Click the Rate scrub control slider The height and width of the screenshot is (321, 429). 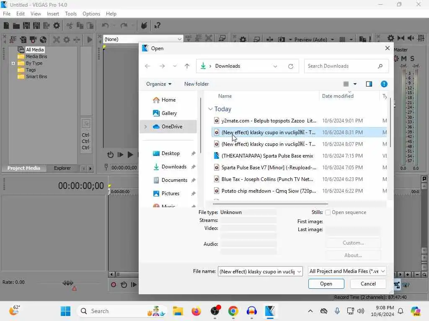68,283
